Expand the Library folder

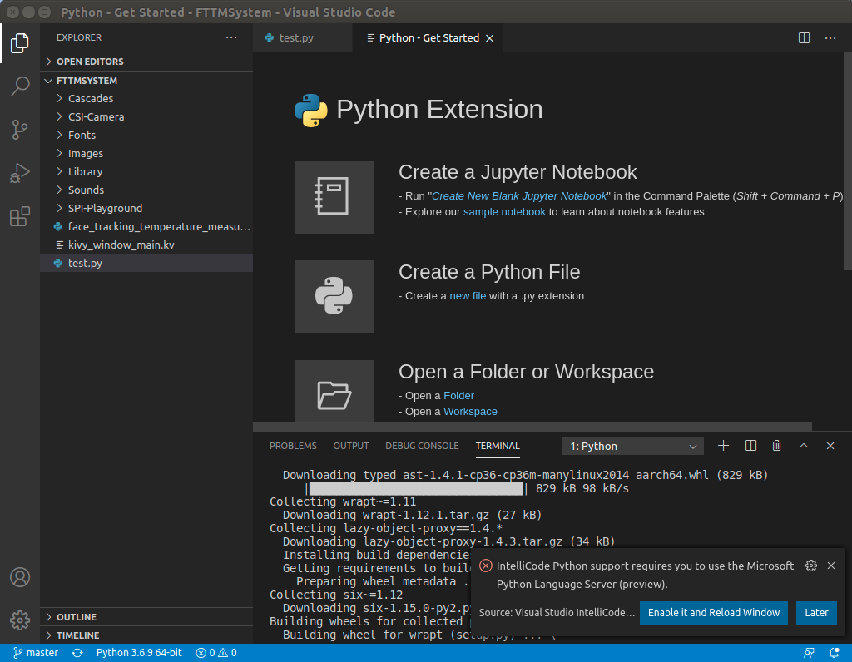[146, 171]
